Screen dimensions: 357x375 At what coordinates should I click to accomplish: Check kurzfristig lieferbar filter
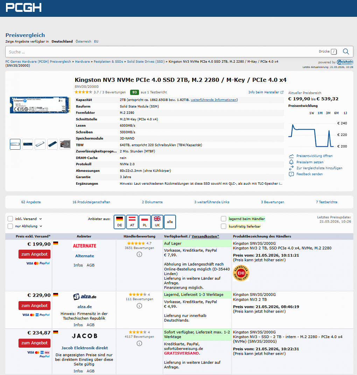(224, 226)
